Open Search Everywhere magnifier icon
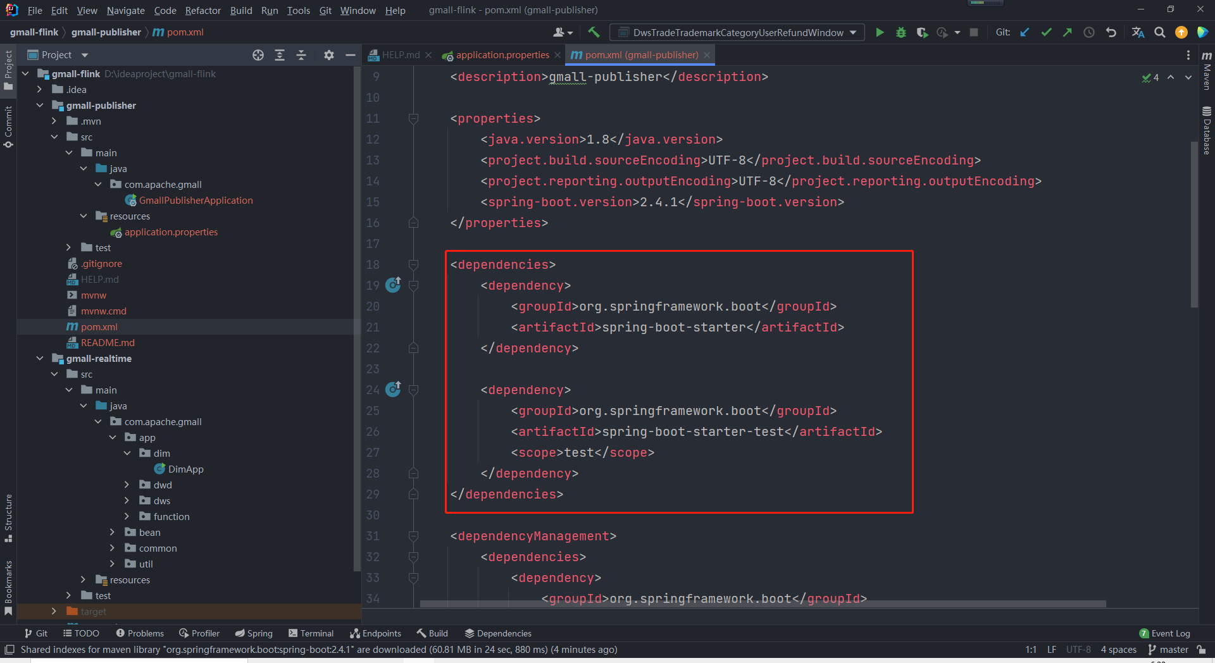Image resolution: width=1215 pixels, height=663 pixels. point(1160,32)
